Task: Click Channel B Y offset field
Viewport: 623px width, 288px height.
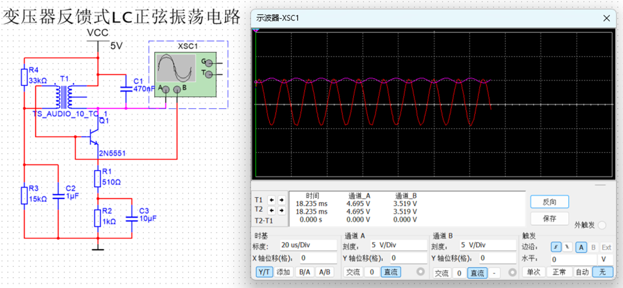Action: pyautogui.click(x=498, y=258)
